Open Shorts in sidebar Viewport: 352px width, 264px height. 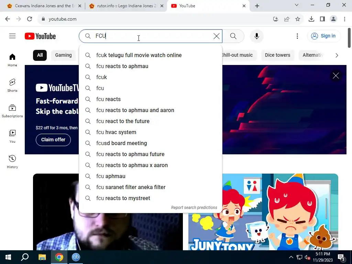(12, 86)
